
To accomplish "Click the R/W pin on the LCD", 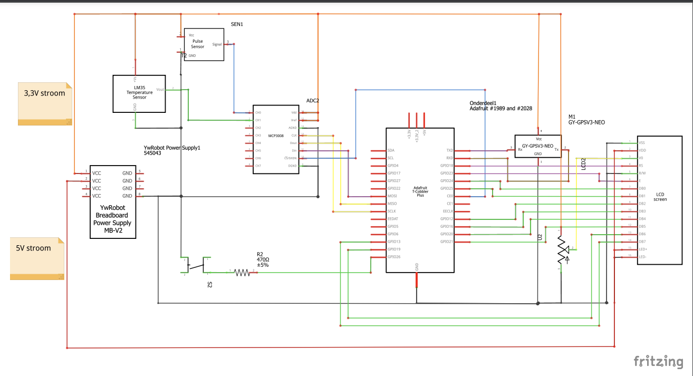I will tap(630, 173).
